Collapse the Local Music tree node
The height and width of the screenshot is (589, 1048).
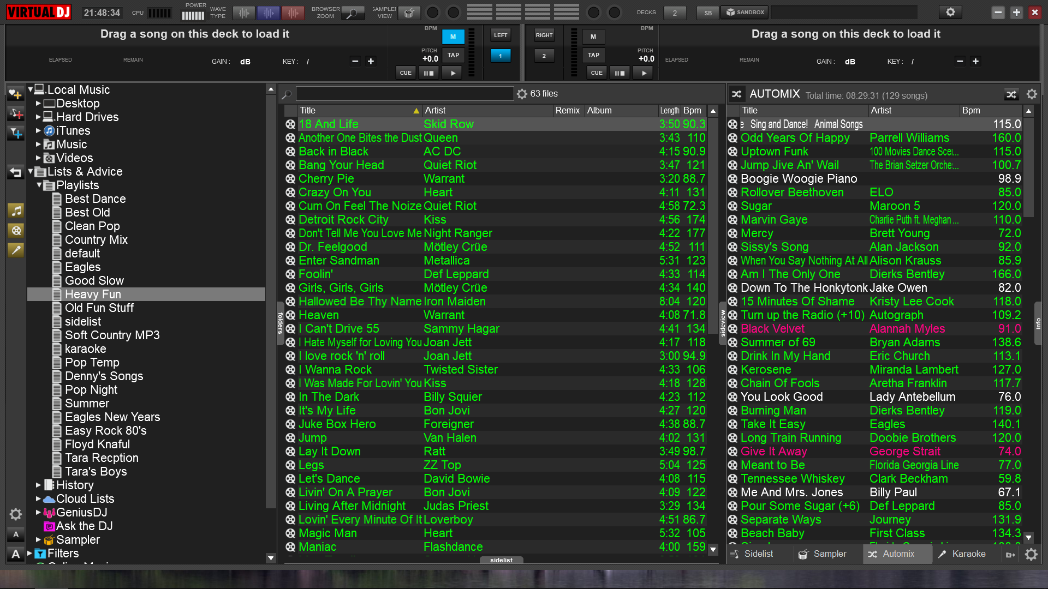[31, 89]
